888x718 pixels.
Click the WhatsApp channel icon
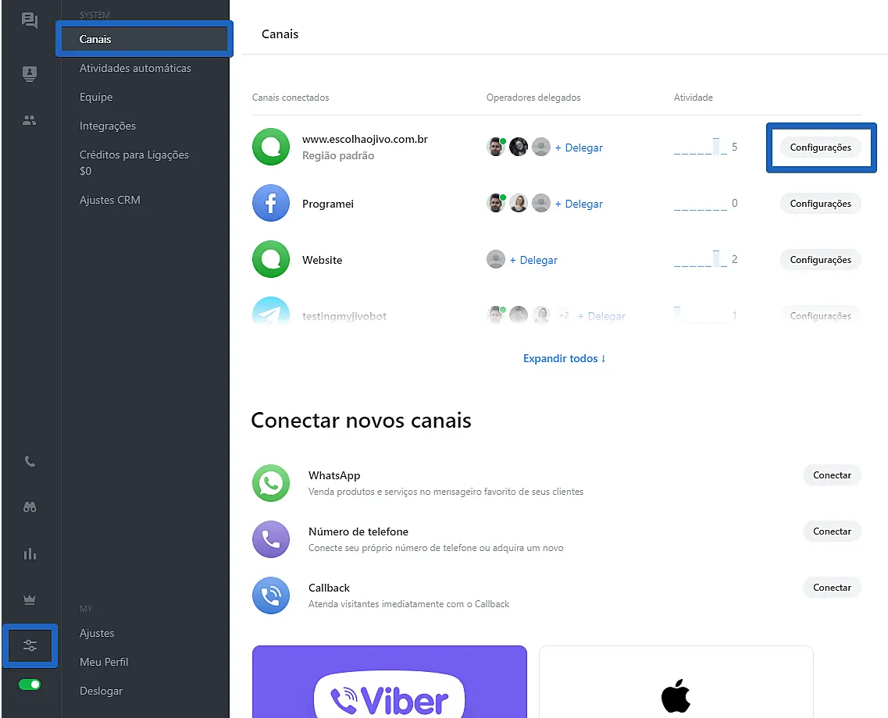click(271, 483)
